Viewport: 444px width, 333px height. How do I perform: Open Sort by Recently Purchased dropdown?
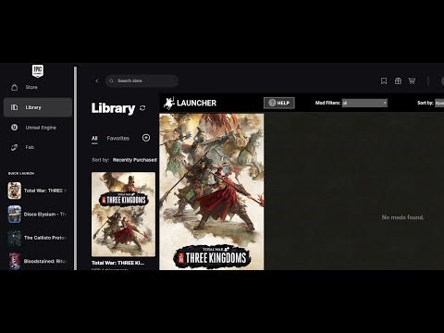(x=134, y=160)
